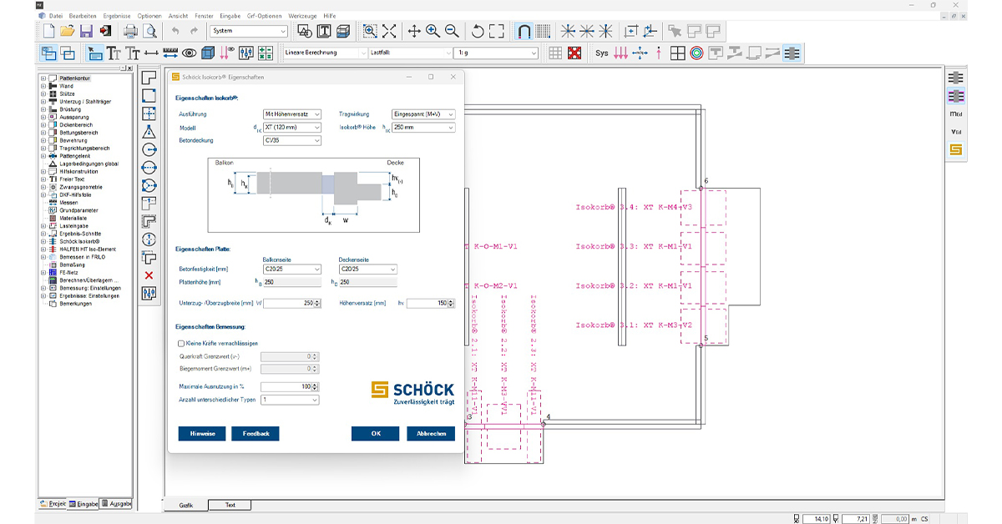Open the Tragwirkung dropdown

[x=423, y=114]
